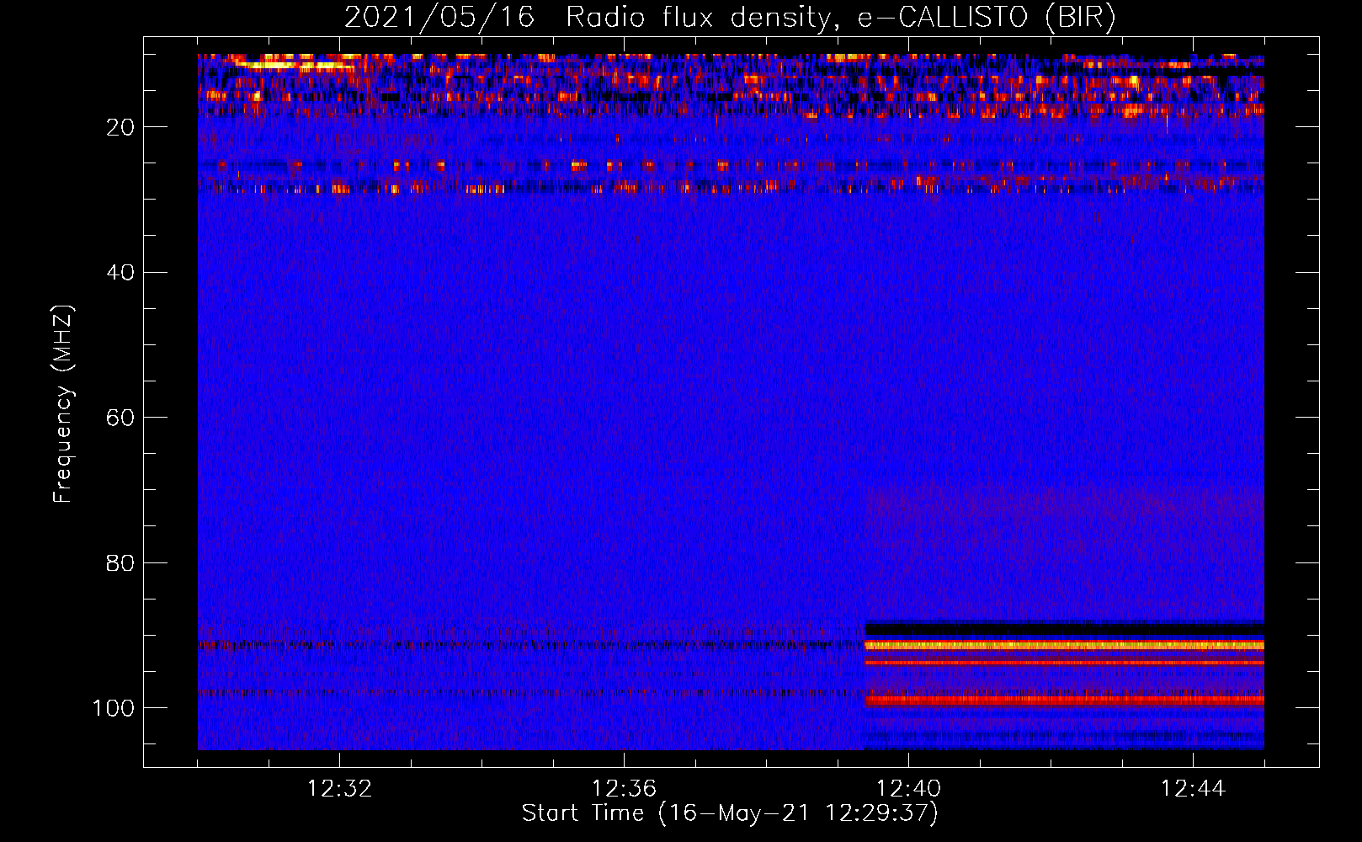The width and height of the screenshot is (1362, 842).
Task: Click the red emission band near 99 MHz
Action: coord(1064,700)
